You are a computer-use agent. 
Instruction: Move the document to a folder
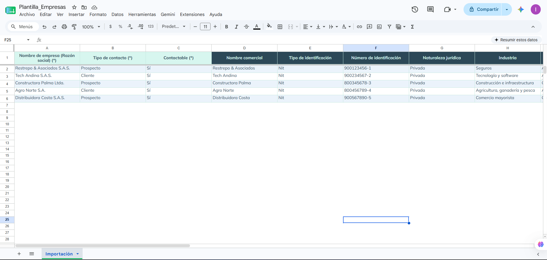84,7
